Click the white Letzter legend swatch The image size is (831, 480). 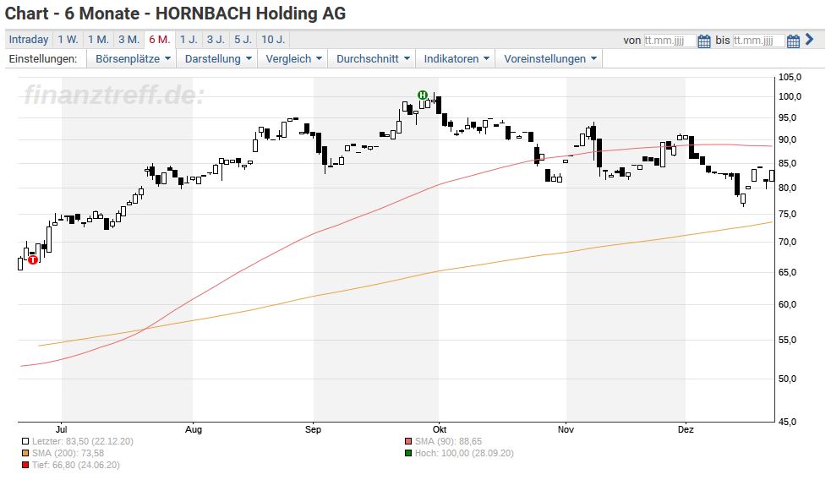(25, 441)
